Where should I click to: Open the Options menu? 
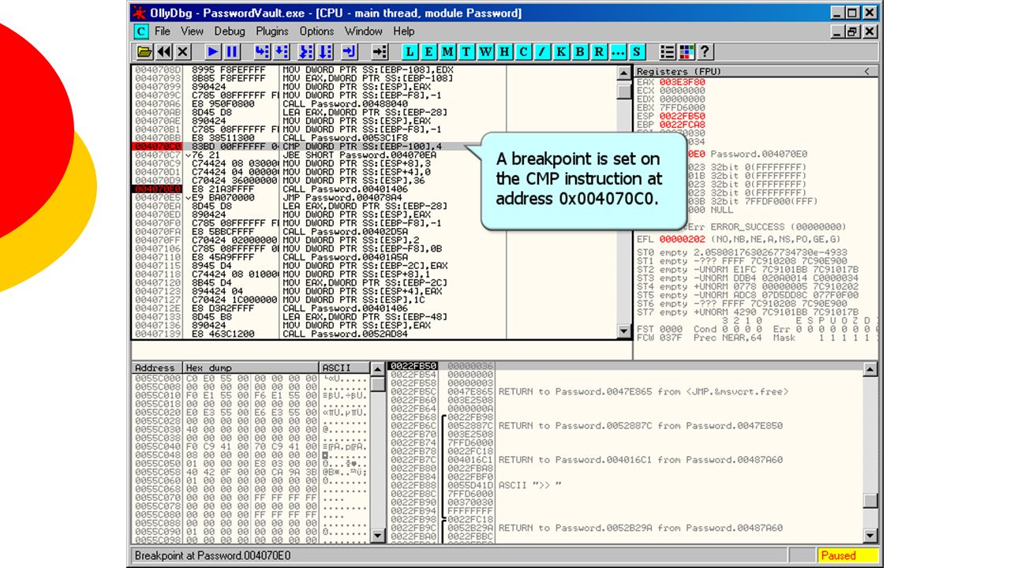tap(316, 32)
